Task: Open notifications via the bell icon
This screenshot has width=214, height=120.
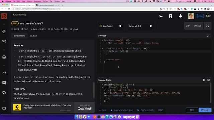Action: click(x=181, y=16)
